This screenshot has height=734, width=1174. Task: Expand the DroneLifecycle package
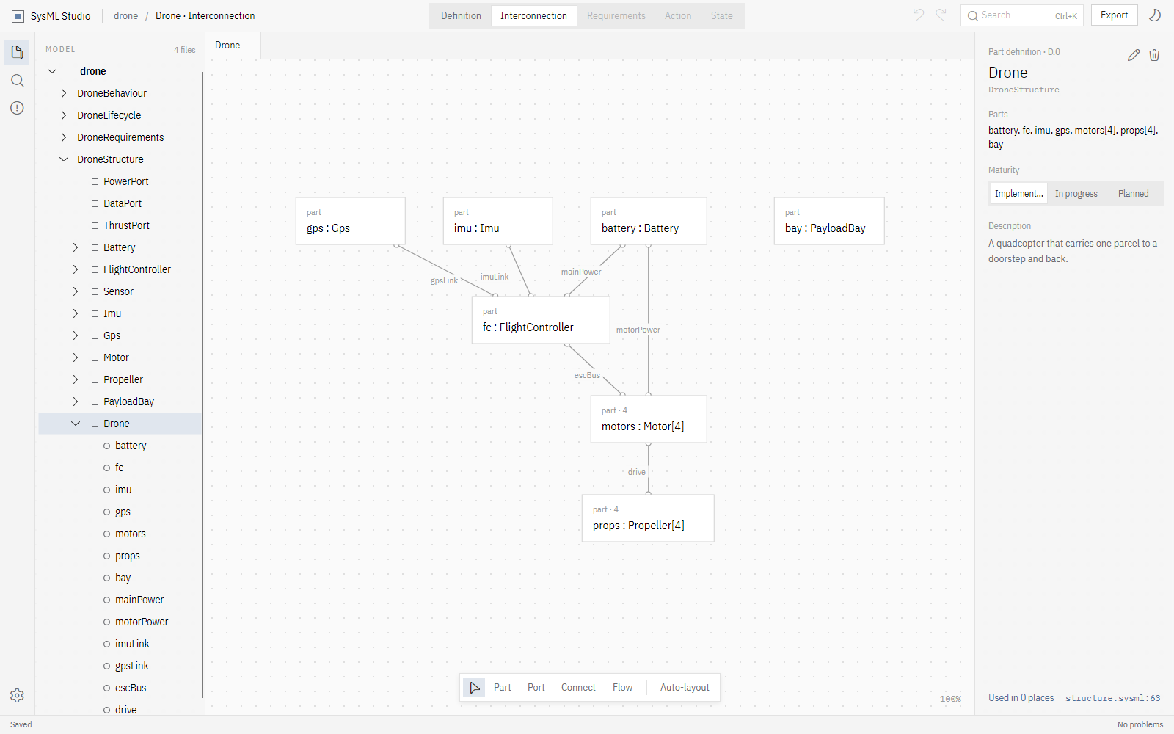[64, 115]
